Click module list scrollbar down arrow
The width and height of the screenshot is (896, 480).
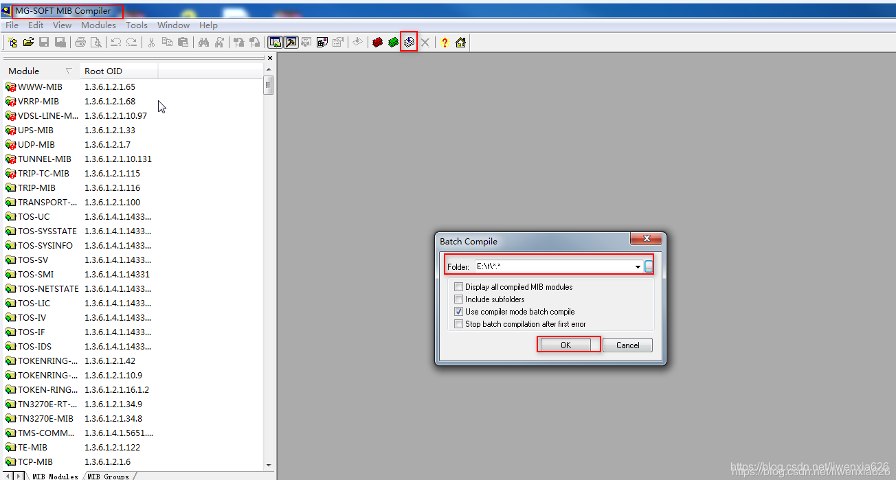pos(269,465)
